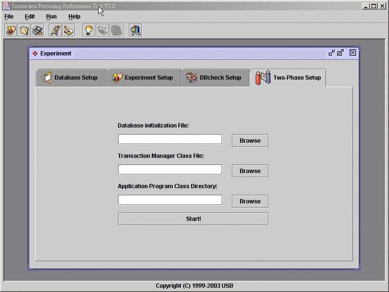This screenshot has height=292, width=389.
Task: Switch to the DBcheck Setup tab
Action: [x=214, y=78]
